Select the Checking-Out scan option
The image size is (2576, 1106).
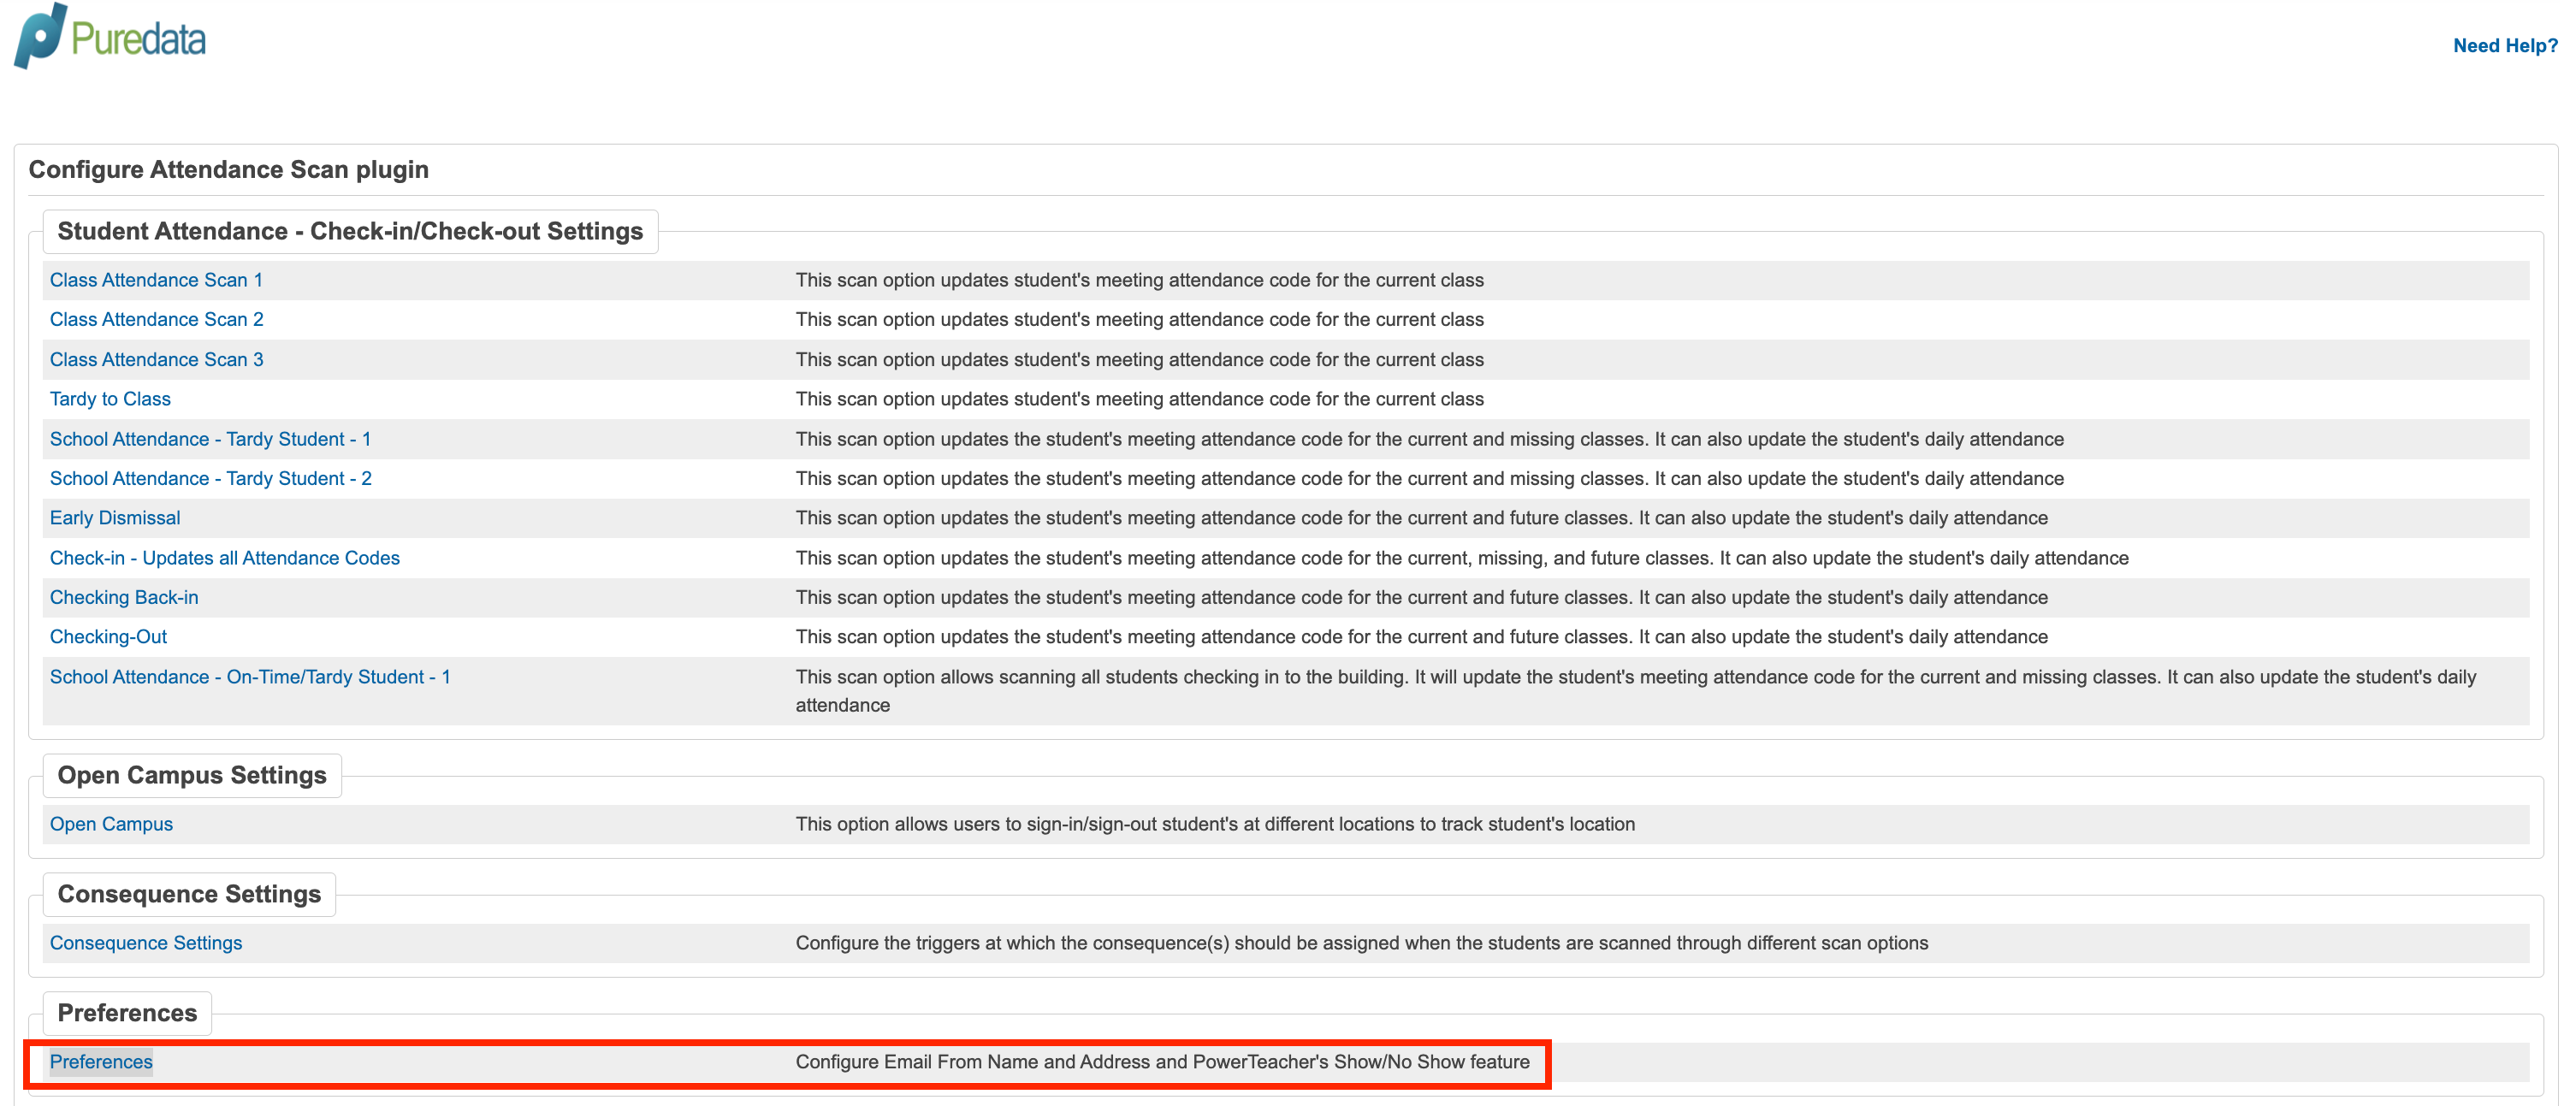(x=108, y=636)
